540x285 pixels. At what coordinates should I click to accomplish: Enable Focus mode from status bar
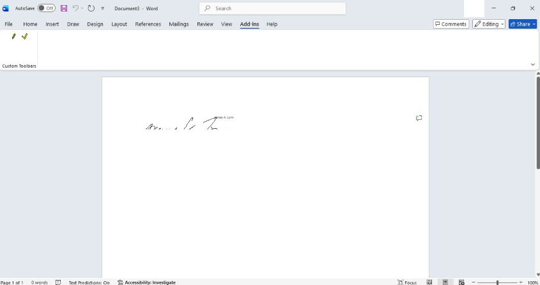pyautogui.click(x=407, y=282)
